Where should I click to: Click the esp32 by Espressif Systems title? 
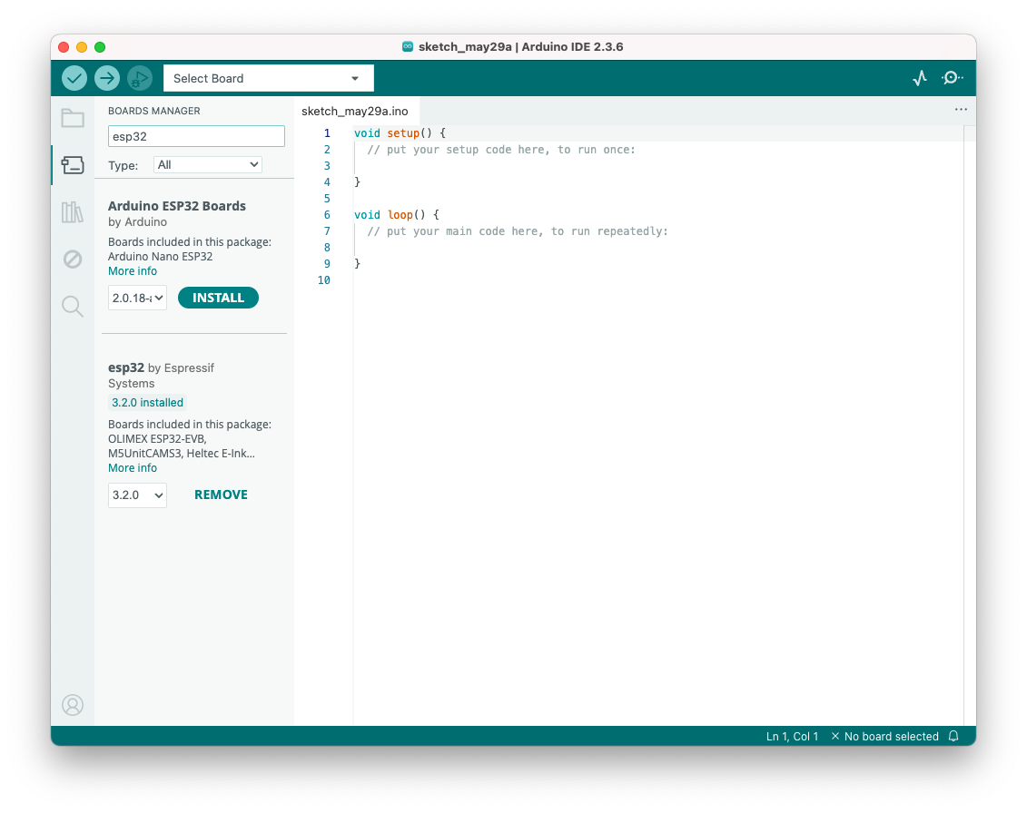point(161,376)
